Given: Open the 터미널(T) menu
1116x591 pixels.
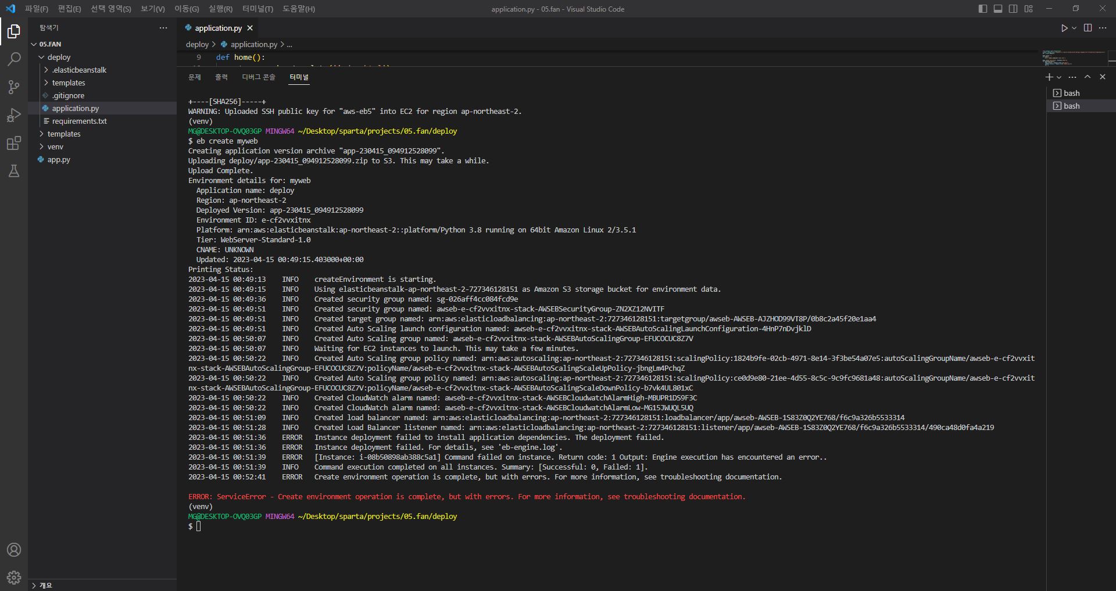Looking at the screenshot, I should (x=257, y=9).
